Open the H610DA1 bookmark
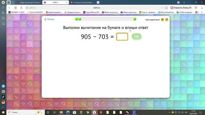The image size is (205, 115). click(17, 12)
